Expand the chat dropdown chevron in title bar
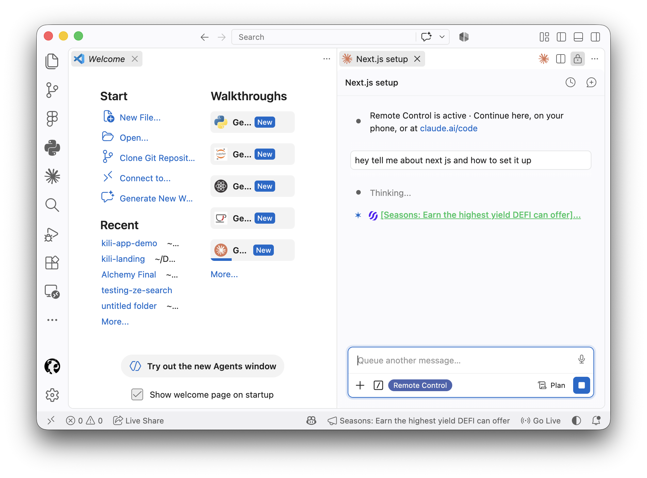The height and width of the screenshot is (478, 647). pyautogui.click(x=442, y=37)
